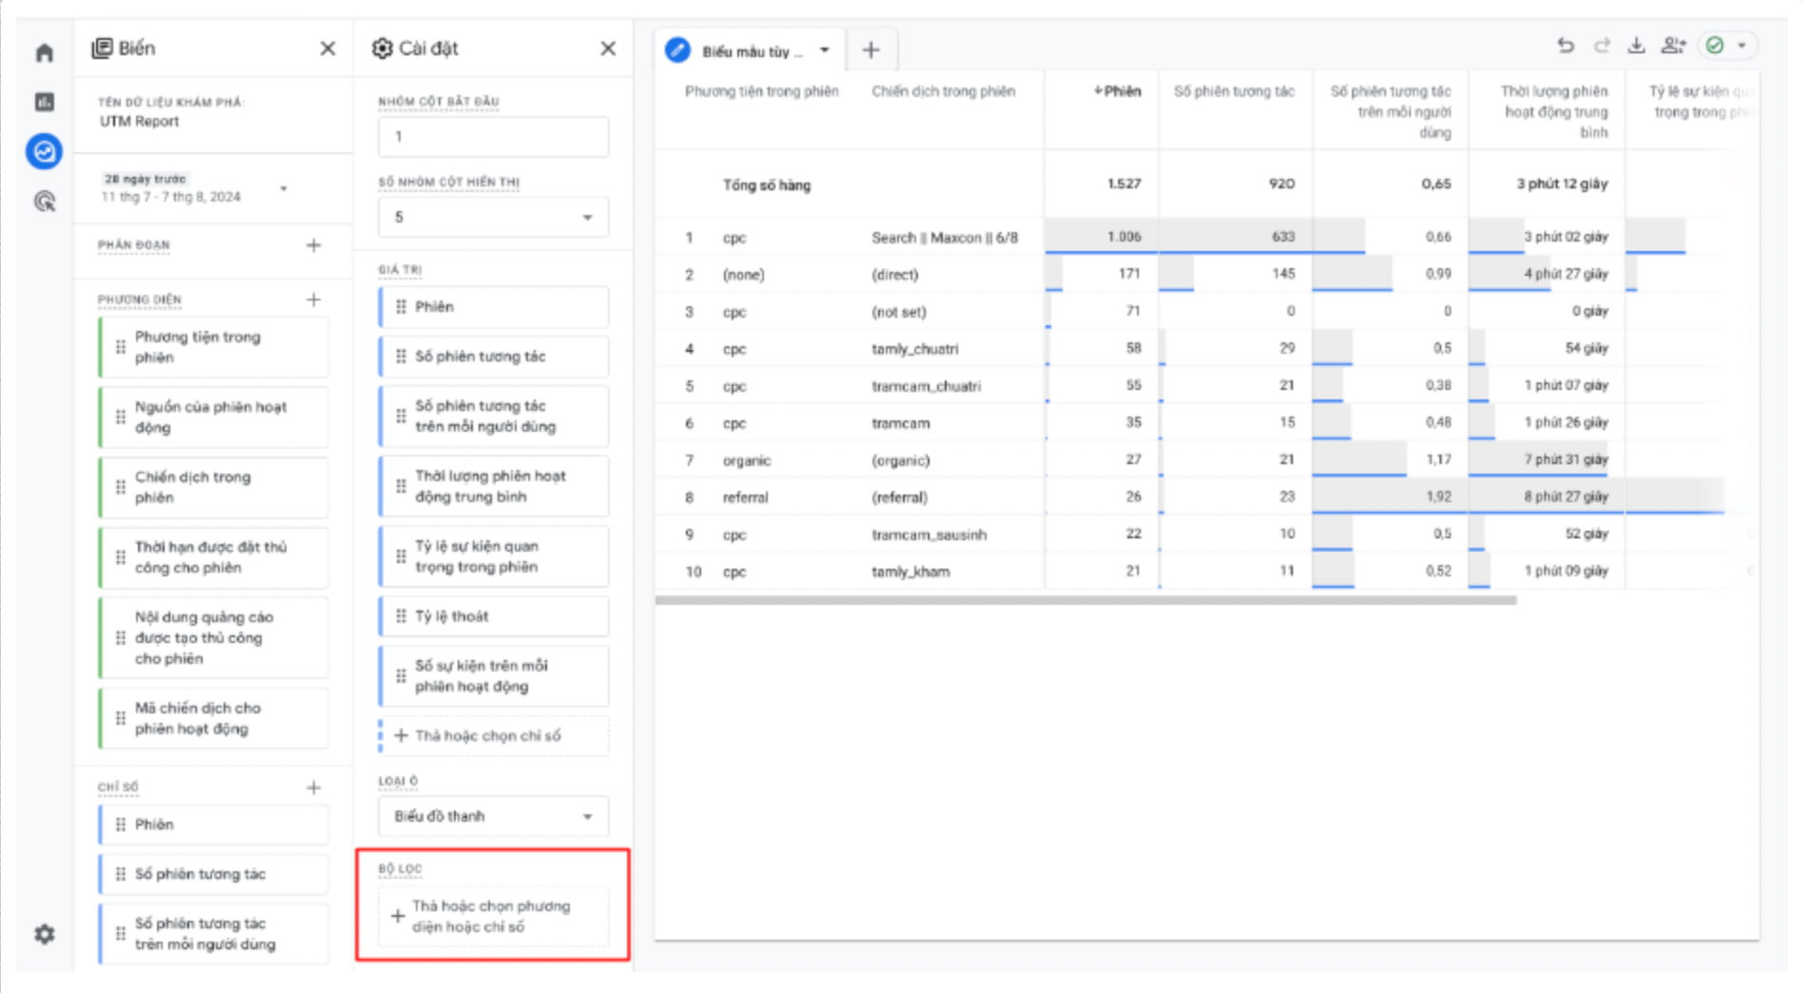Viewport: 1802px width, 993px height.
Task: Click the organic medium cell in row 7
Action: click(x=747, y=460)
